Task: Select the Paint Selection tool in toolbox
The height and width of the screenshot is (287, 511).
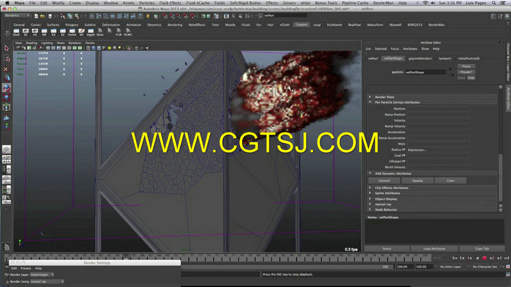Action: coord(6,68)
